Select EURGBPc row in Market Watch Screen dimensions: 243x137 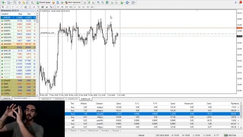pyautogui.click(x=18, y=34)
